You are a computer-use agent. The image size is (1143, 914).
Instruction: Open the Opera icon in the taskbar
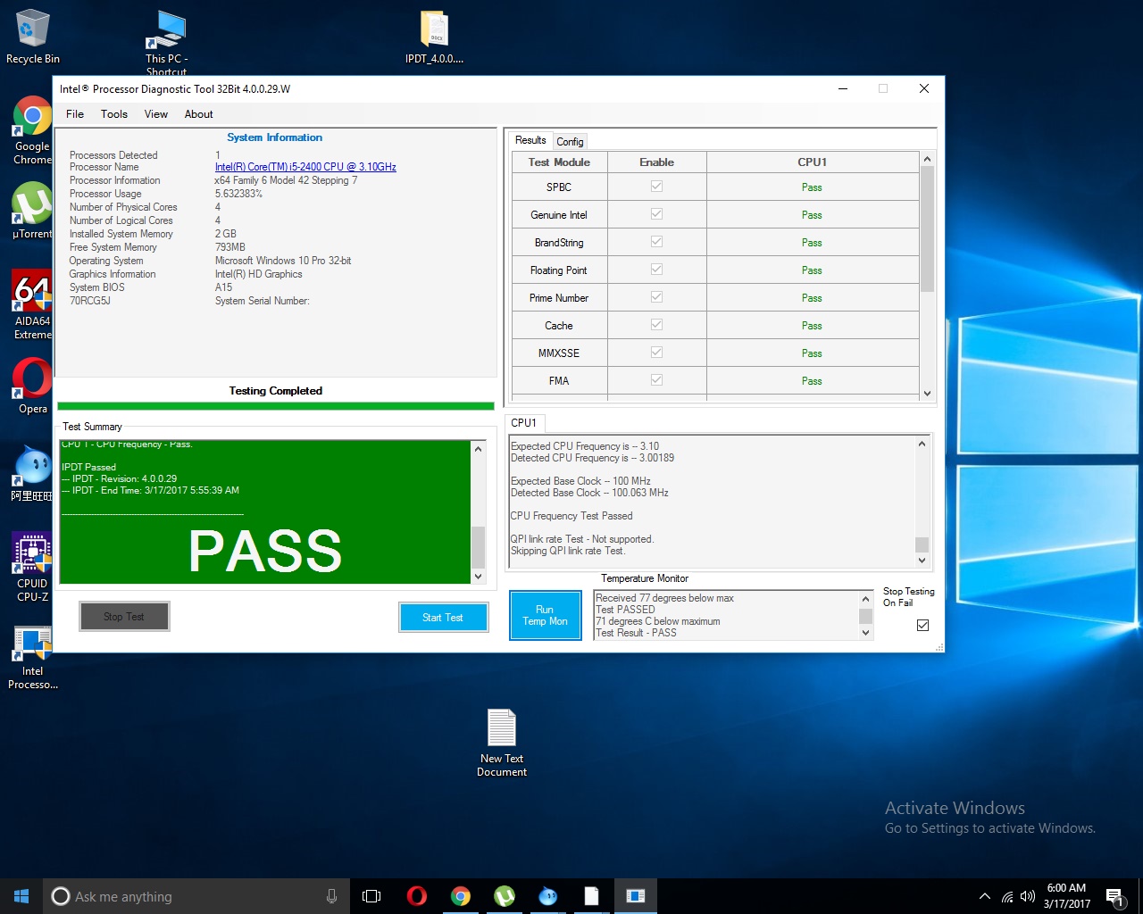pyautogui.click(x=416, y=896)
